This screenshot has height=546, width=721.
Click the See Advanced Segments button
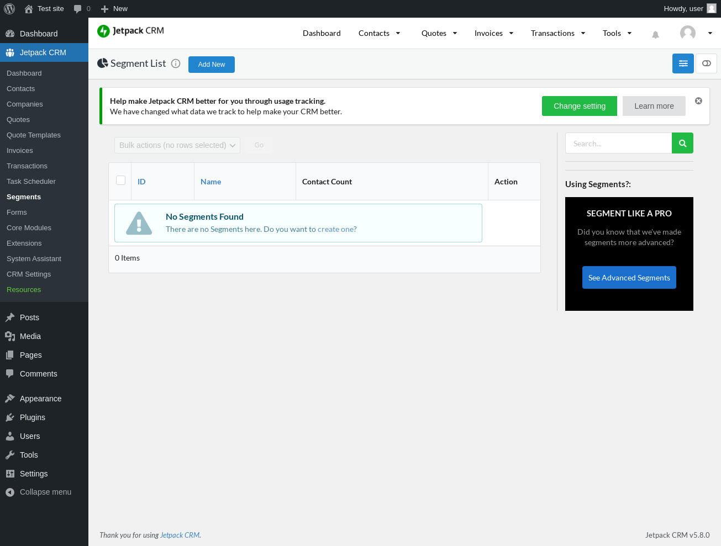pos(629,278)
